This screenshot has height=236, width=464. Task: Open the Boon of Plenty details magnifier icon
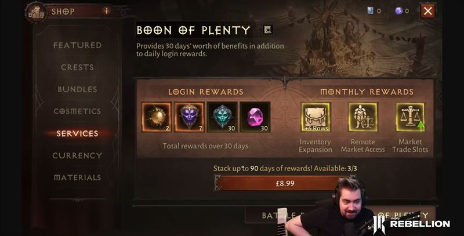(x=267, y=30)
